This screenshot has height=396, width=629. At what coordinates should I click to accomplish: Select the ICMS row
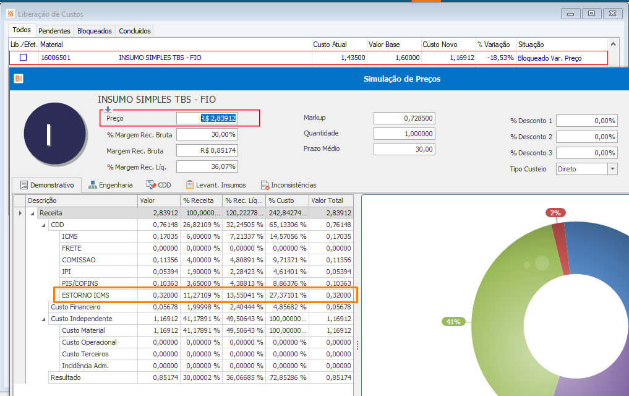pyautogui.click(x=205, y=237)
